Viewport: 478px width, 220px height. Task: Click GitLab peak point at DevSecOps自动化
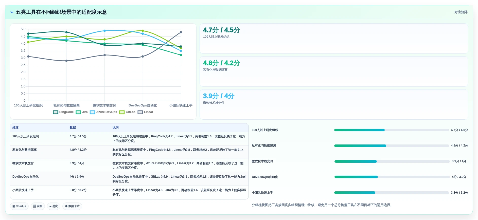(x=143, y=31)
